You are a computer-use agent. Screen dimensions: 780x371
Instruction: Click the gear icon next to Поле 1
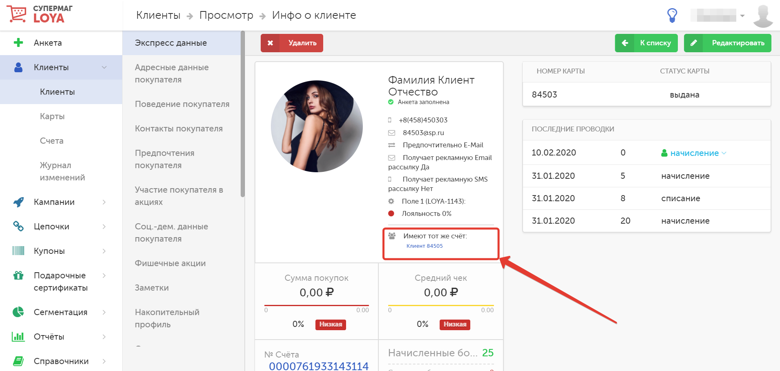click(391, 201)
